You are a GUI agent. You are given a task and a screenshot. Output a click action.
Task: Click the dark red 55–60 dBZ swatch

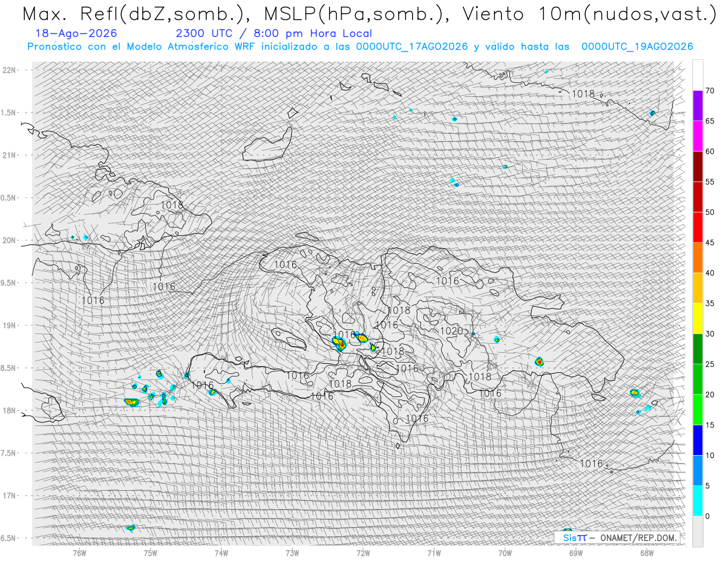[x=698, y=166]
